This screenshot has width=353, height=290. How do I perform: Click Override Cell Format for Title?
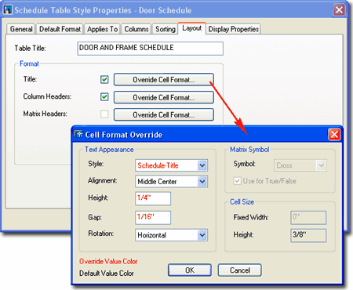tap(164, 79)
